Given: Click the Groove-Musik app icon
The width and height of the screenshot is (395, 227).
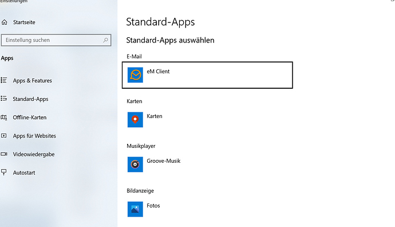Looking at the screenshot, I should pyautogui.click(x=135, y=165).
